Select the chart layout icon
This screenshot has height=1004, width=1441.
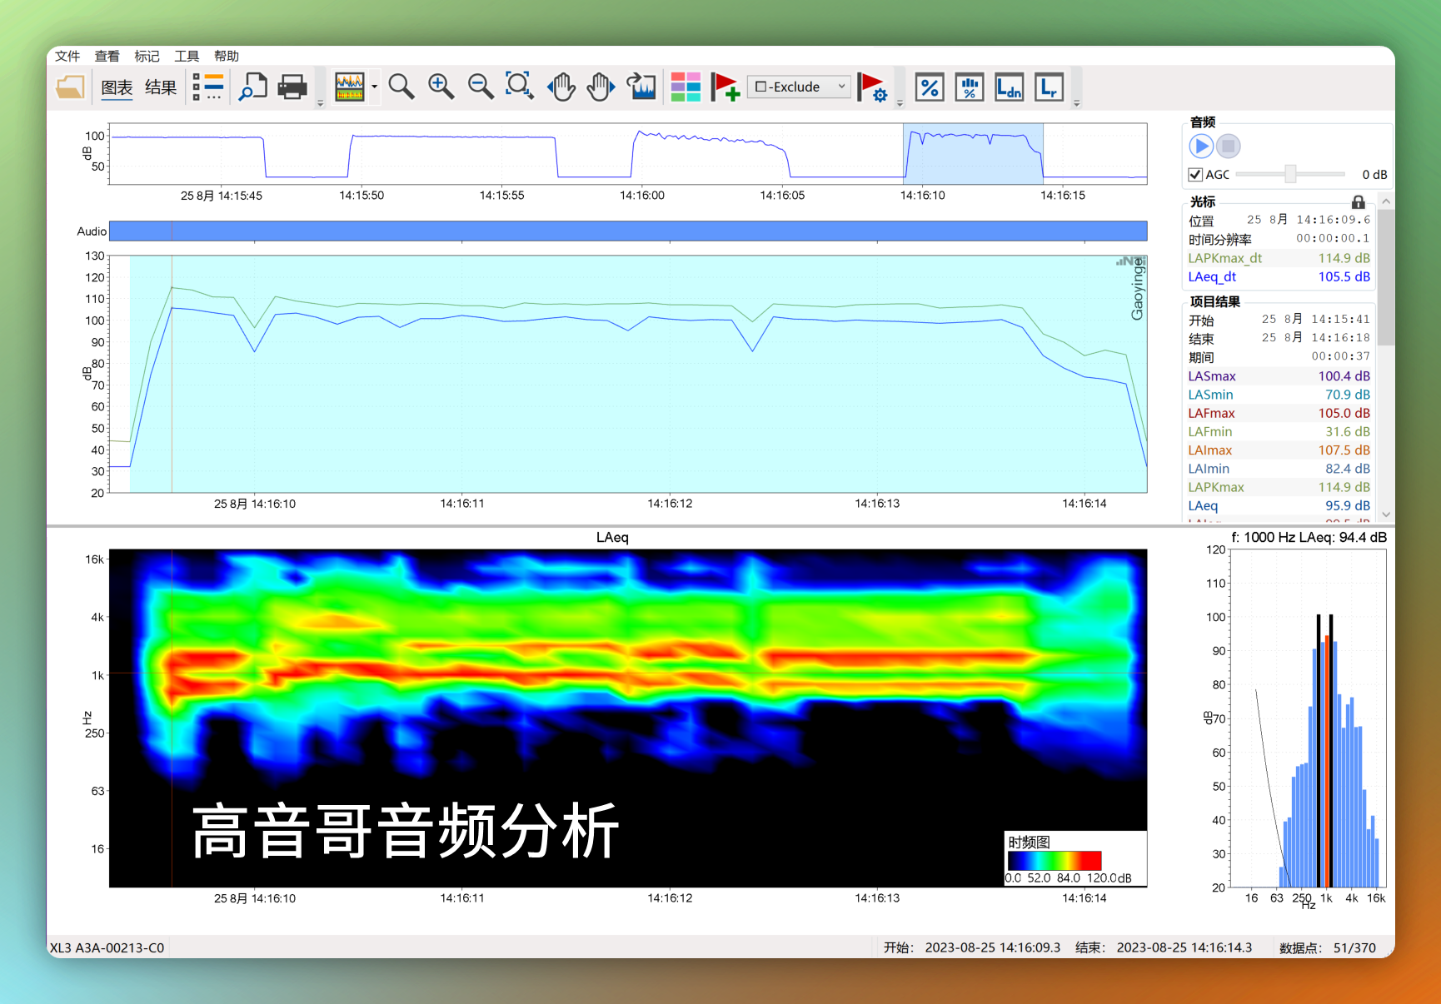[x=350, y=87]
